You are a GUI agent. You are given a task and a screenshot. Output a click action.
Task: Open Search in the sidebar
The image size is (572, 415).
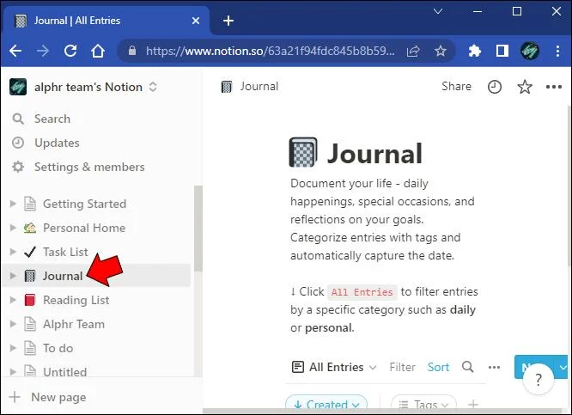[52, 119]
